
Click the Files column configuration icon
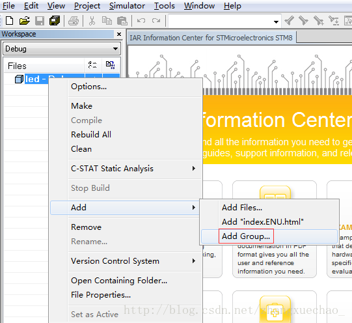tap(92, 65)
